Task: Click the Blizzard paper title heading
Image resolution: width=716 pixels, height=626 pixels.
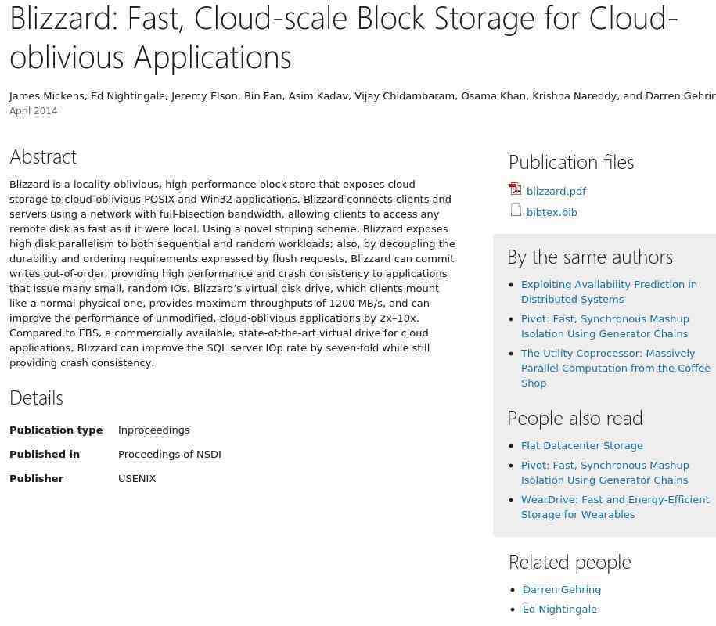Action: [343, 37]
